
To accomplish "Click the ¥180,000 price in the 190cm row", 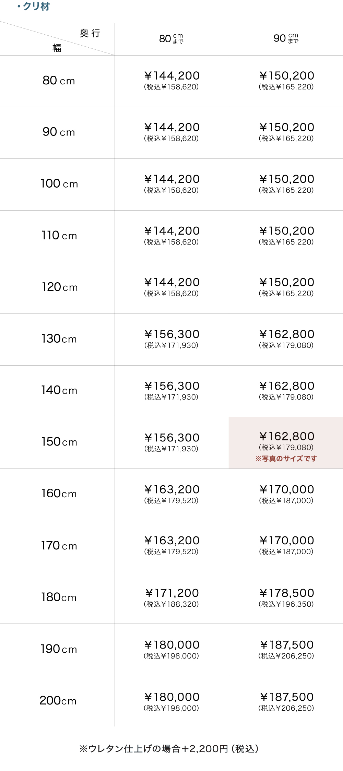I will (x=172, y=645).
